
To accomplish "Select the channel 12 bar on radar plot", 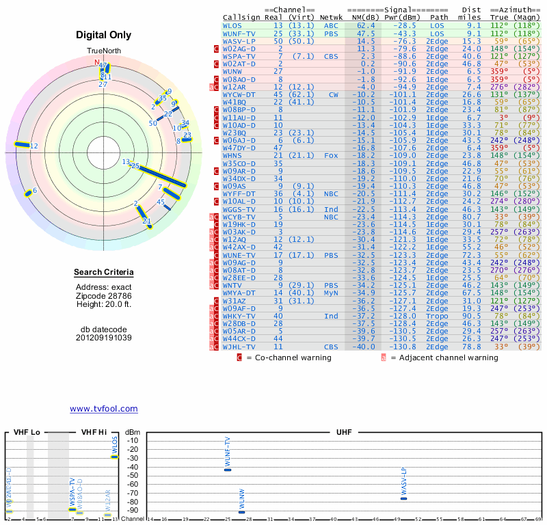I will tap(26, 145).
